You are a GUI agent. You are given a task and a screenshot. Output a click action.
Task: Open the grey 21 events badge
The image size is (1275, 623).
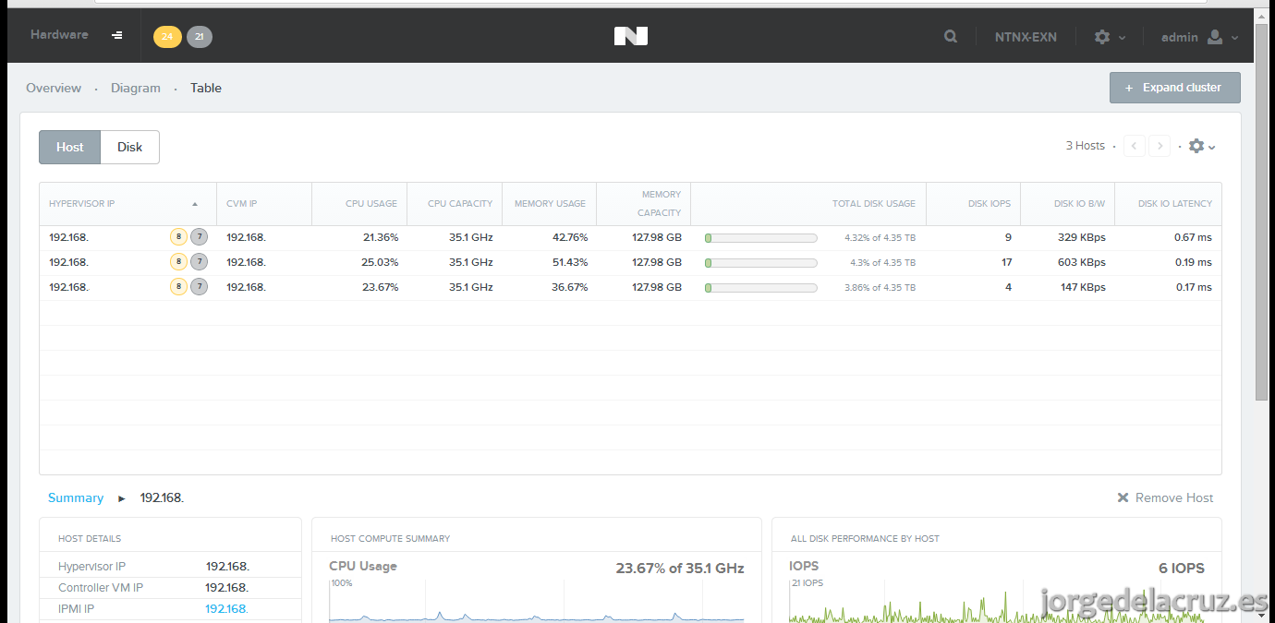click(200, 37)
